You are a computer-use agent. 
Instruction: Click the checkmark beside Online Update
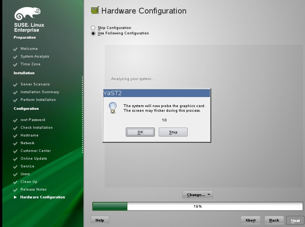(x=15, y=159)
